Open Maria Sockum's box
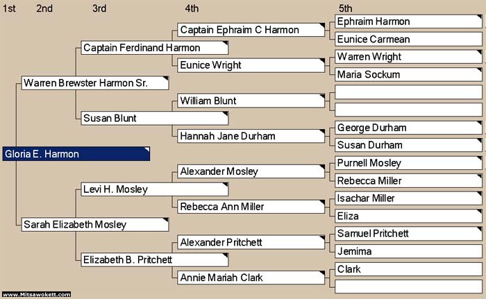Viewport: 486px width, 299px height. click(x=408, y=74)
